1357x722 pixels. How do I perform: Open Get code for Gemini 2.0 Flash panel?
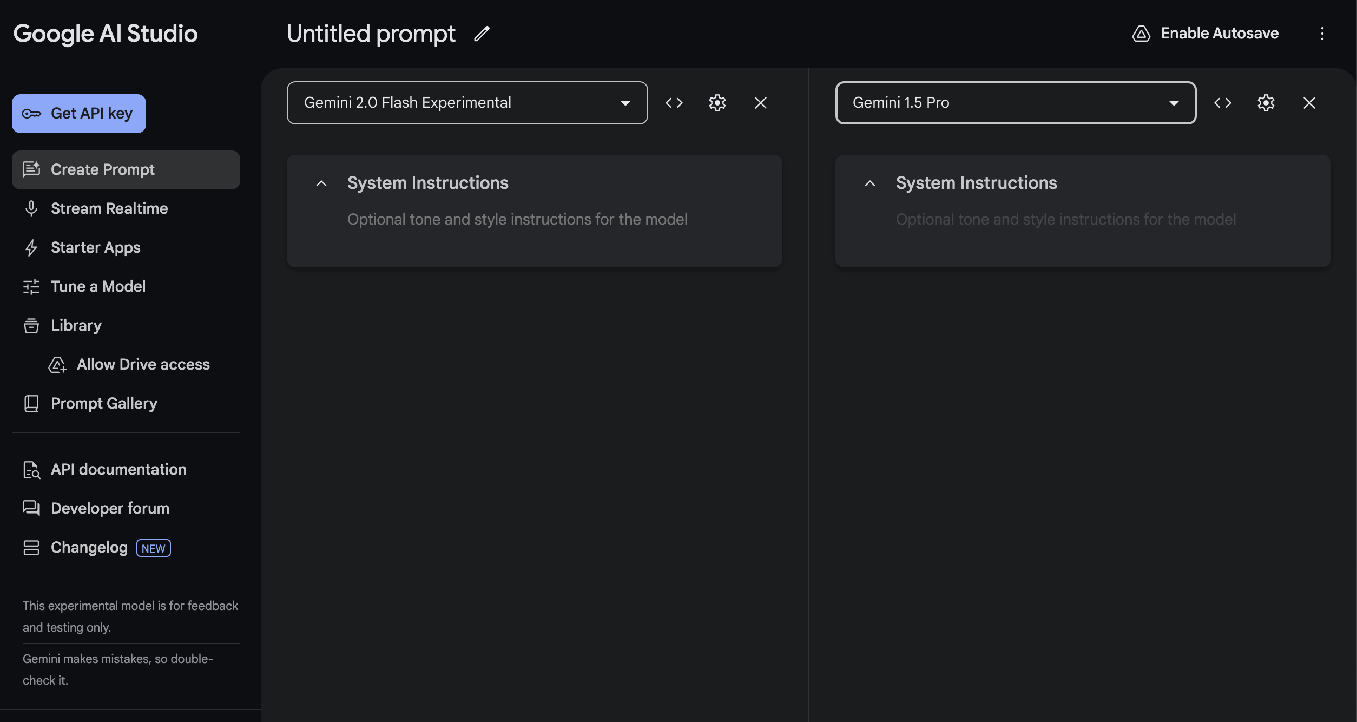[674, 103]
